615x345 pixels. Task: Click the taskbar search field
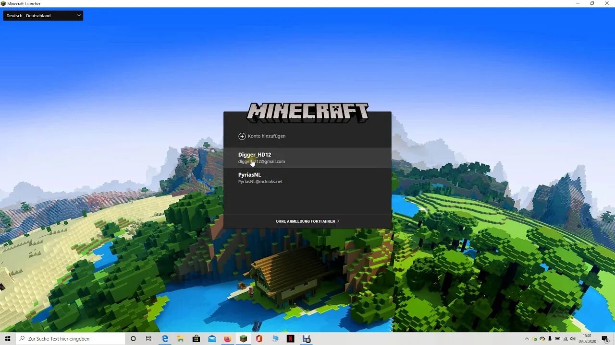pos(70,339)
